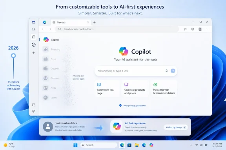Viewport: 226px width, 150px height.
Task: Click the Phasing out pinned apps label
Action: 78,77
